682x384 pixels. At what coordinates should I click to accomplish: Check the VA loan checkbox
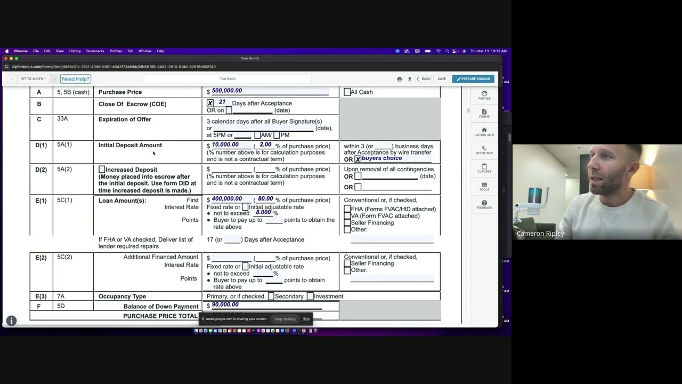click(x=347, y=216)
